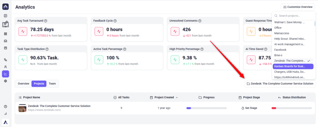The width and height of the screenshot is (318, 127).
Task: Click the project list scrollbar
Action: point(315,23)
